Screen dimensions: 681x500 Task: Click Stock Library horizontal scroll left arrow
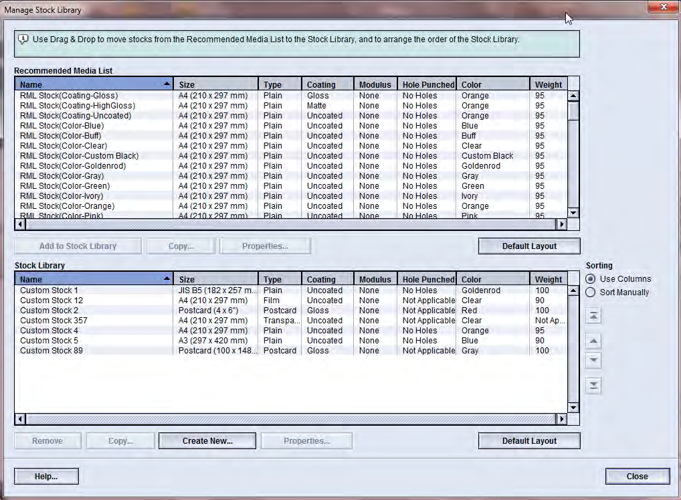coord(20,419)
